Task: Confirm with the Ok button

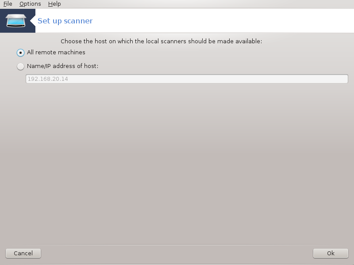Action: [x=331, y=253]
